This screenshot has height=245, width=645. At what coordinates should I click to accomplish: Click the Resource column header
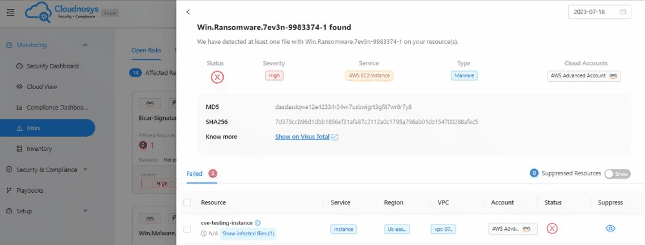coord(213,202)
